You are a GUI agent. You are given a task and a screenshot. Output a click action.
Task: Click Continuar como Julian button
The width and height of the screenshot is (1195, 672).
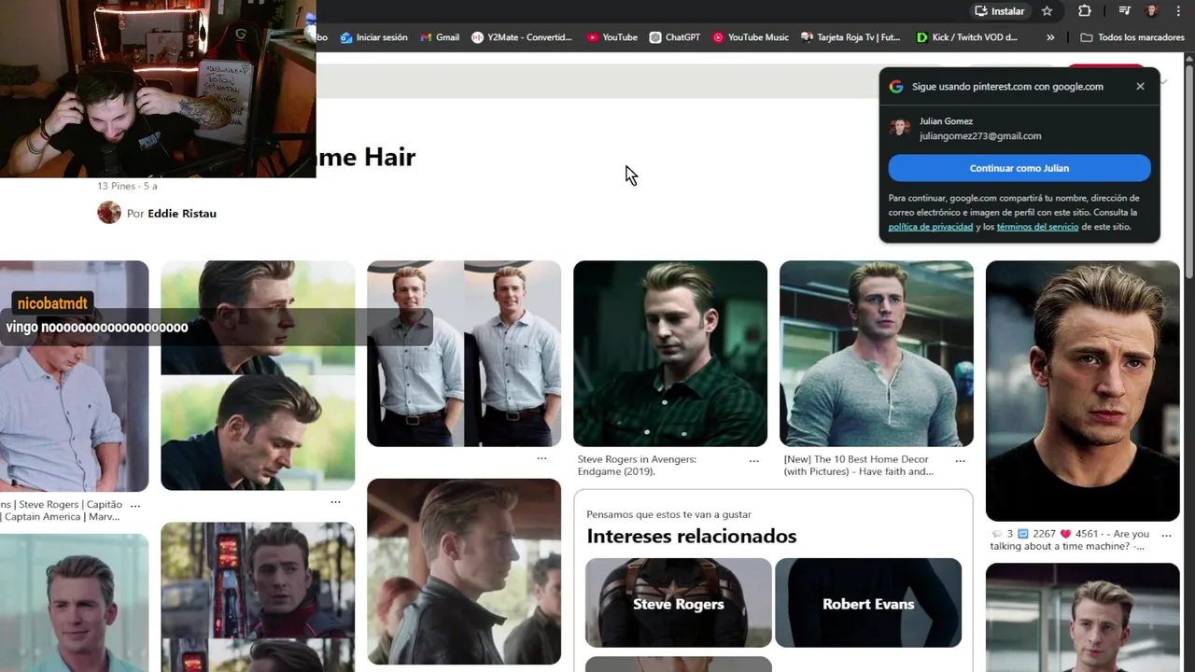pyautogui.click(x=1019, y=168)
